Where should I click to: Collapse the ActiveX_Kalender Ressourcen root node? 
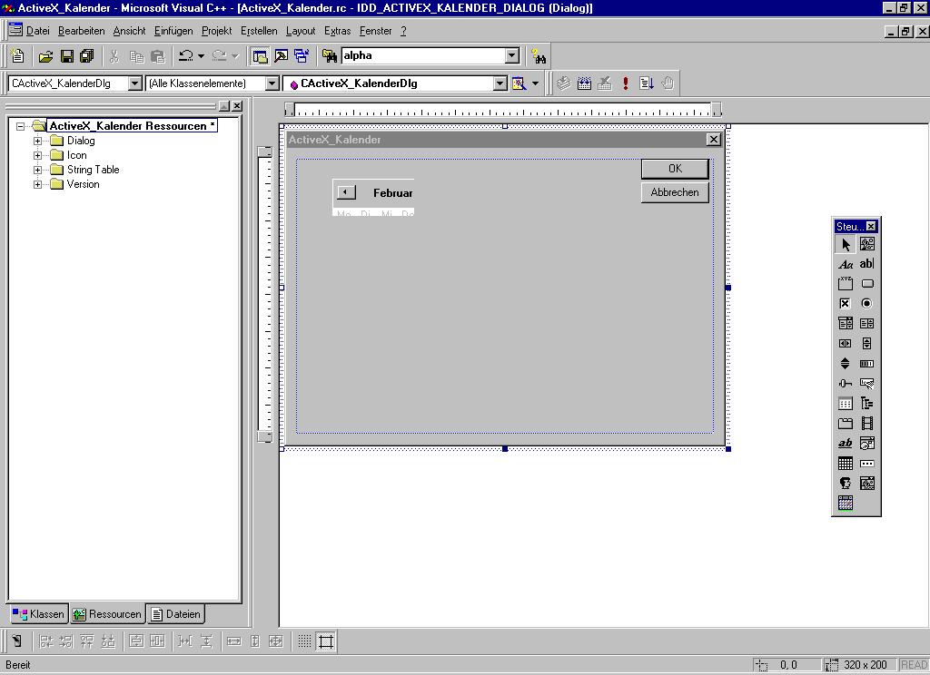click(21, 126)
